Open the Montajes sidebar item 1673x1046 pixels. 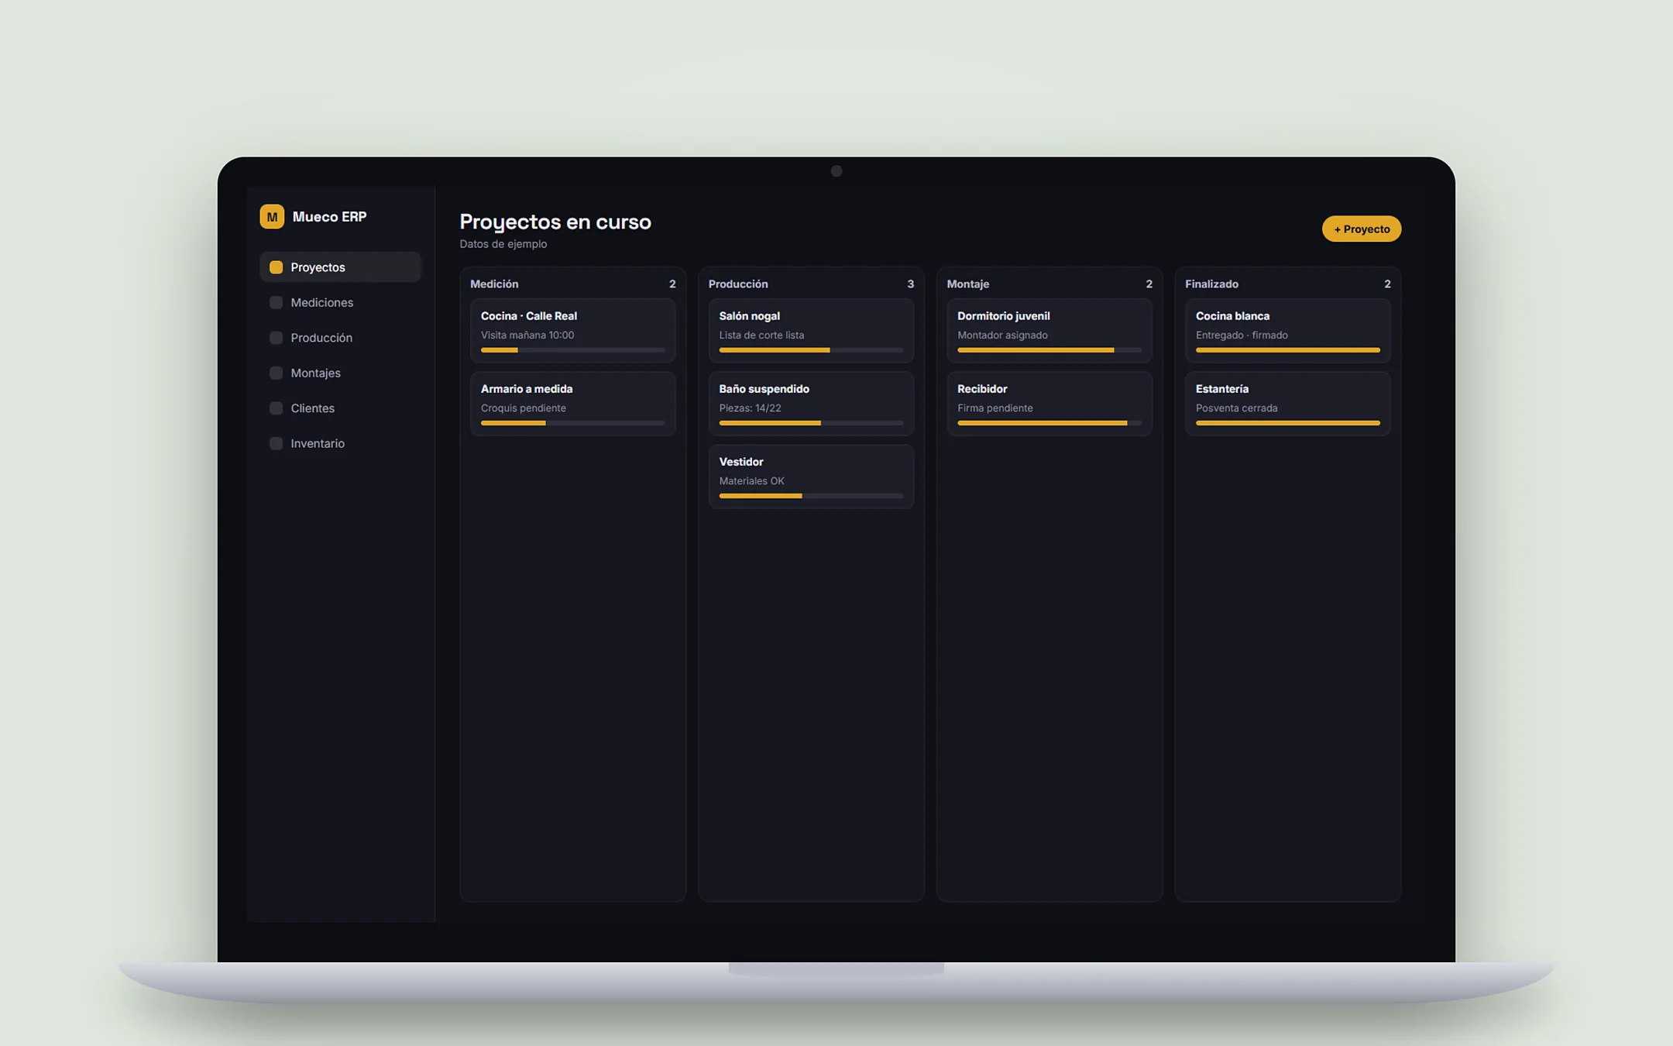coord(340,373)
